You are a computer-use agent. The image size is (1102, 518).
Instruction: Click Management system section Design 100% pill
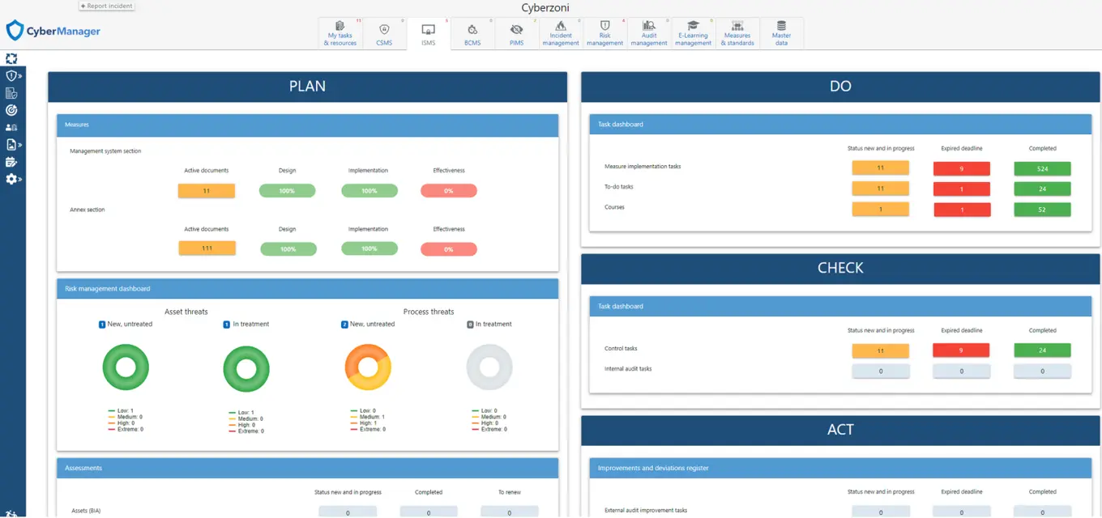click(288, 191)
